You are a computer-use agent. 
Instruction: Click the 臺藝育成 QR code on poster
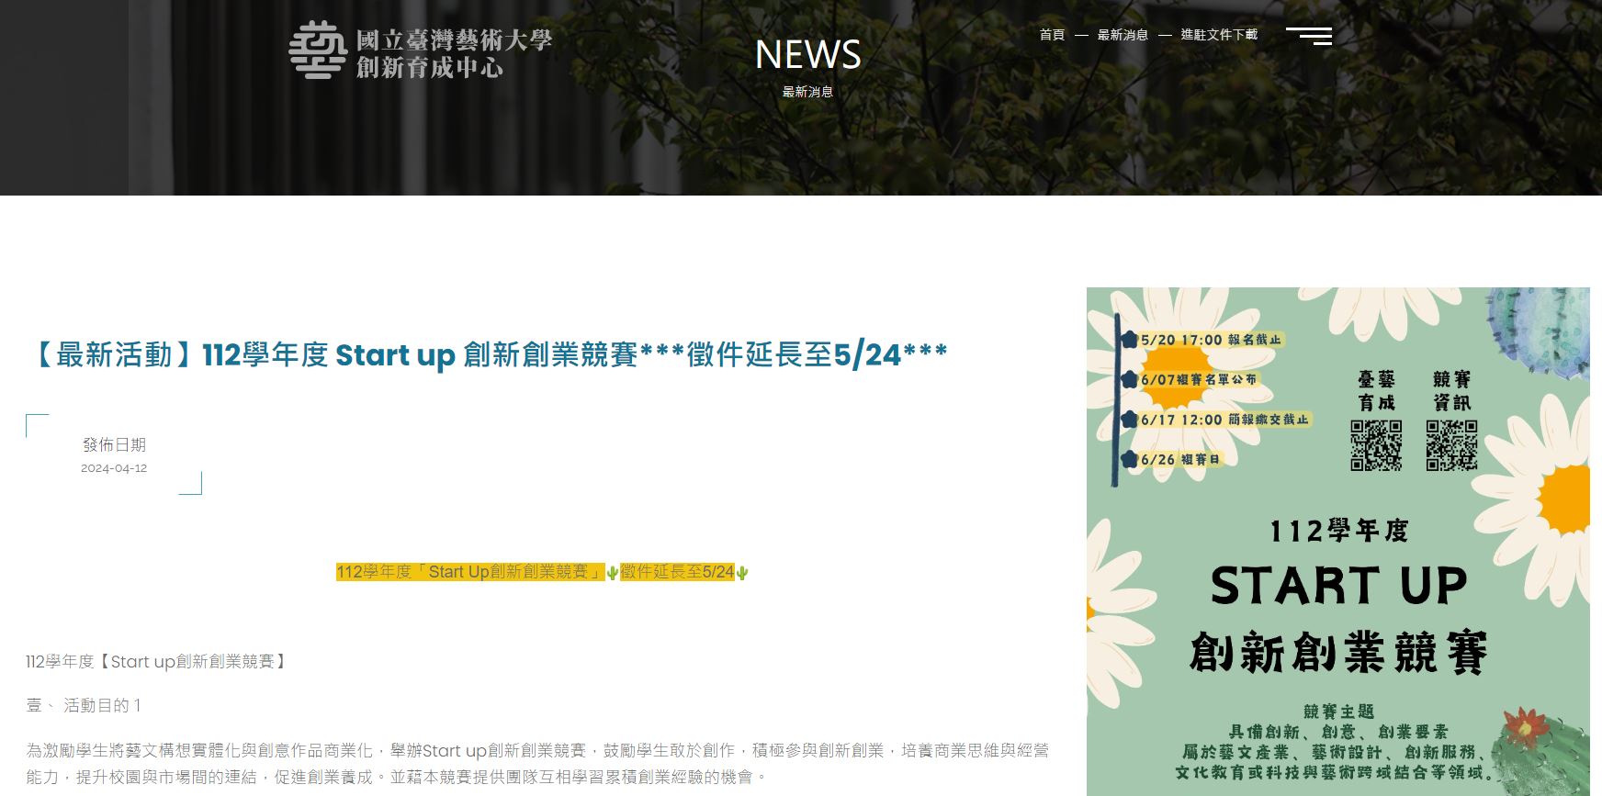tap(1376, 445)
